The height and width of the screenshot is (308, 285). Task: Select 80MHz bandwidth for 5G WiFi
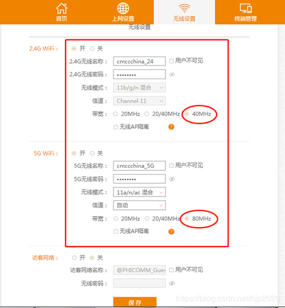point(186,219)
